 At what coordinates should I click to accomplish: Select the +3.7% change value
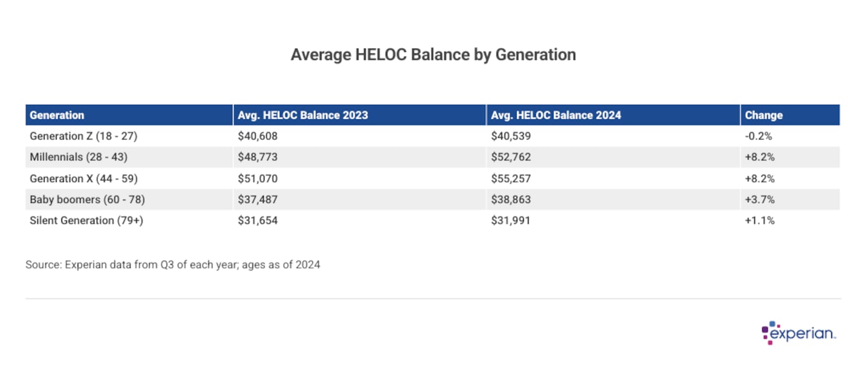(760, 199)
